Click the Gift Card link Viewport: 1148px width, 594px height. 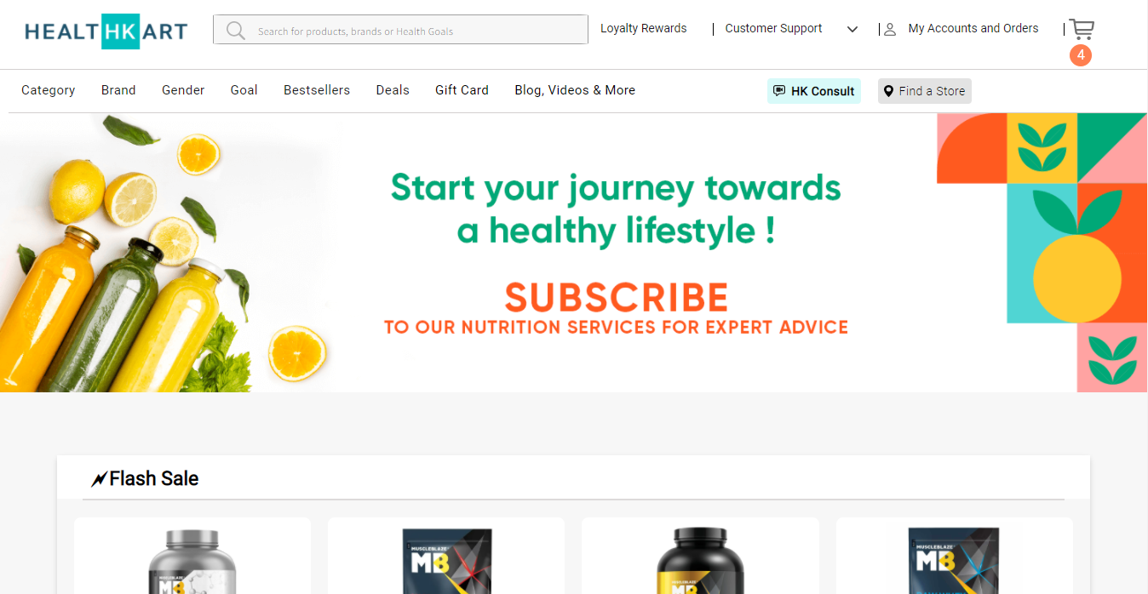pos(462,90)
